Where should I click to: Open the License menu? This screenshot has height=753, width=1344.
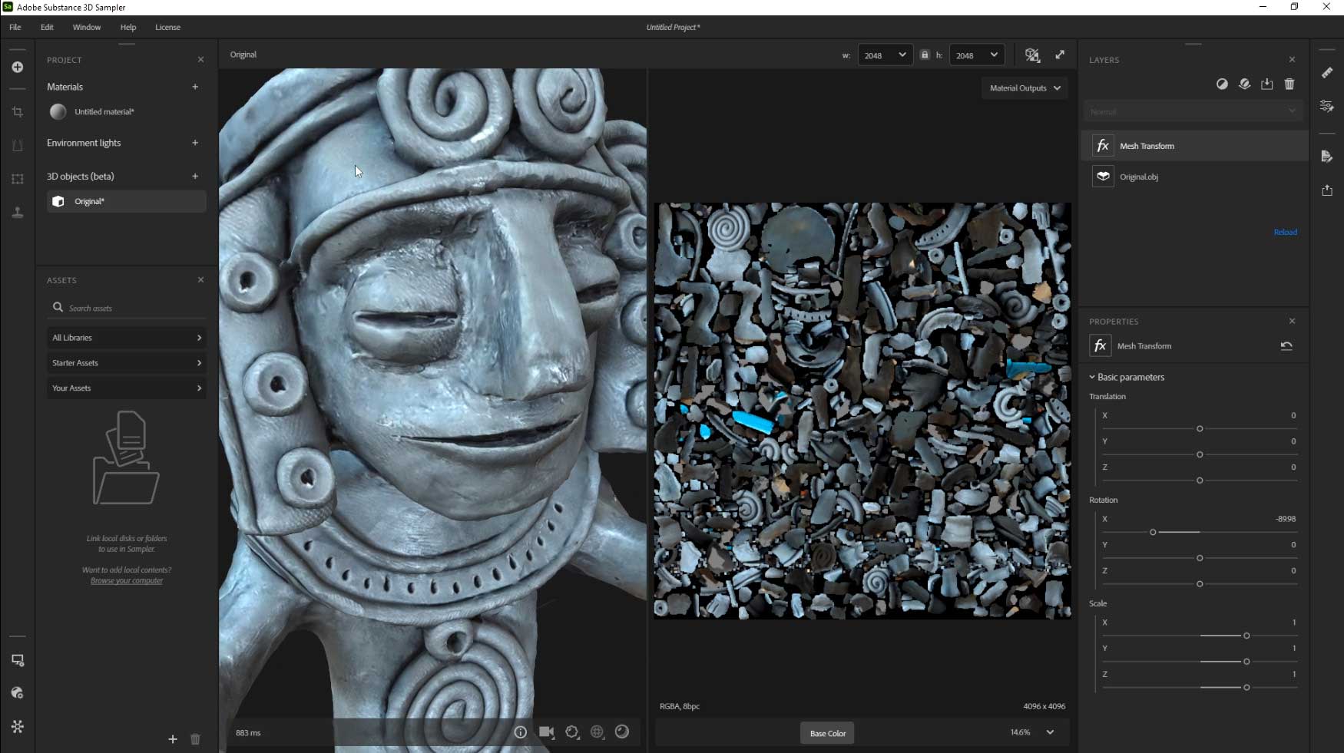tap(168, 27)
